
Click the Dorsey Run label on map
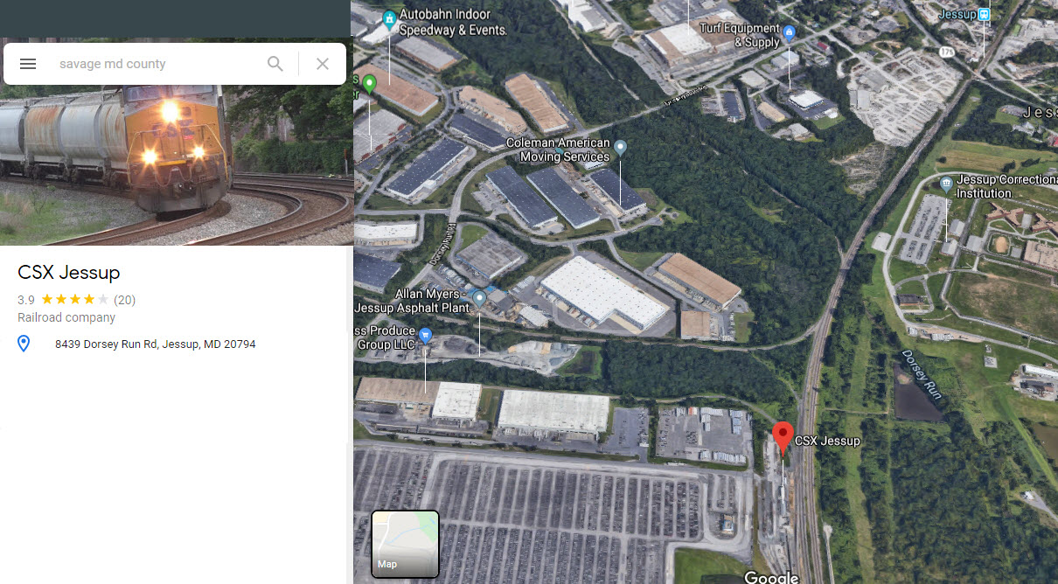pos(922,375)
